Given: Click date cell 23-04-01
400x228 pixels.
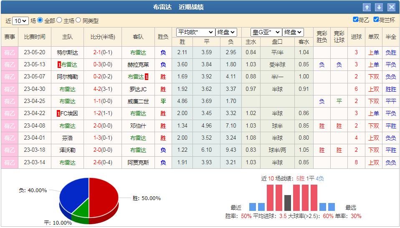Looking at the screenshot, I should tap(35, 138).
